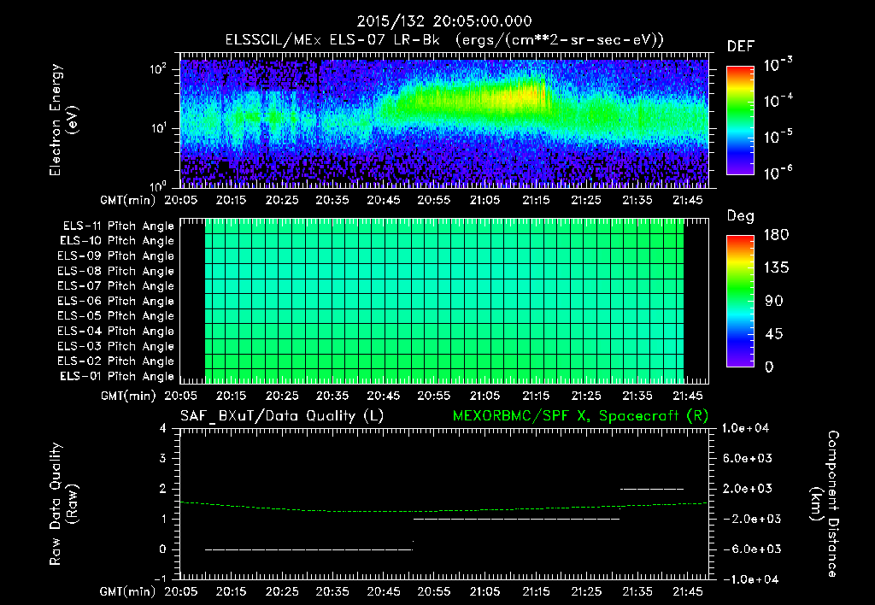Select the ELS-02 Pitch Angle row label
This screenshot has width=875, height=605.
(x=116, y=361)
